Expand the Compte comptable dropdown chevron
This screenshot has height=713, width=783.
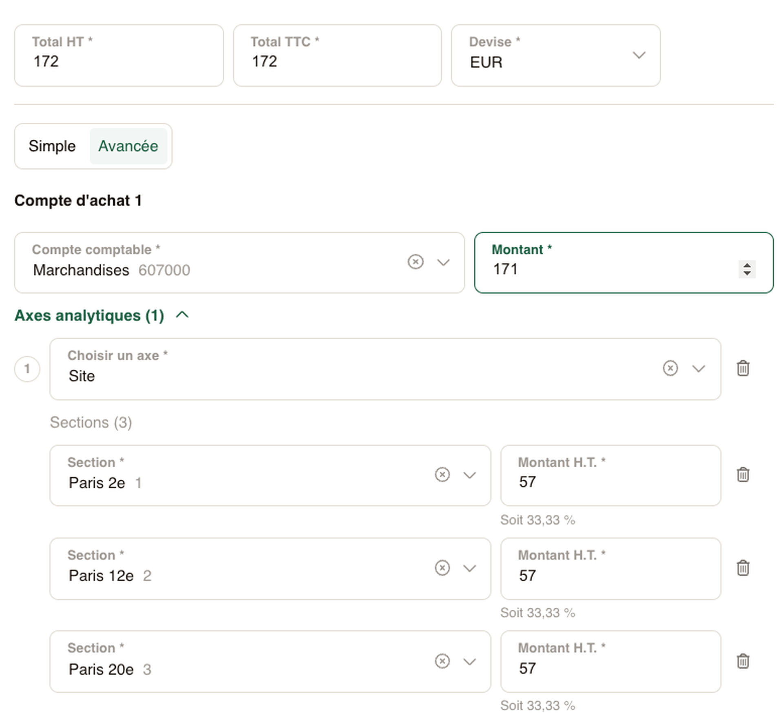[x=443, y=262]
